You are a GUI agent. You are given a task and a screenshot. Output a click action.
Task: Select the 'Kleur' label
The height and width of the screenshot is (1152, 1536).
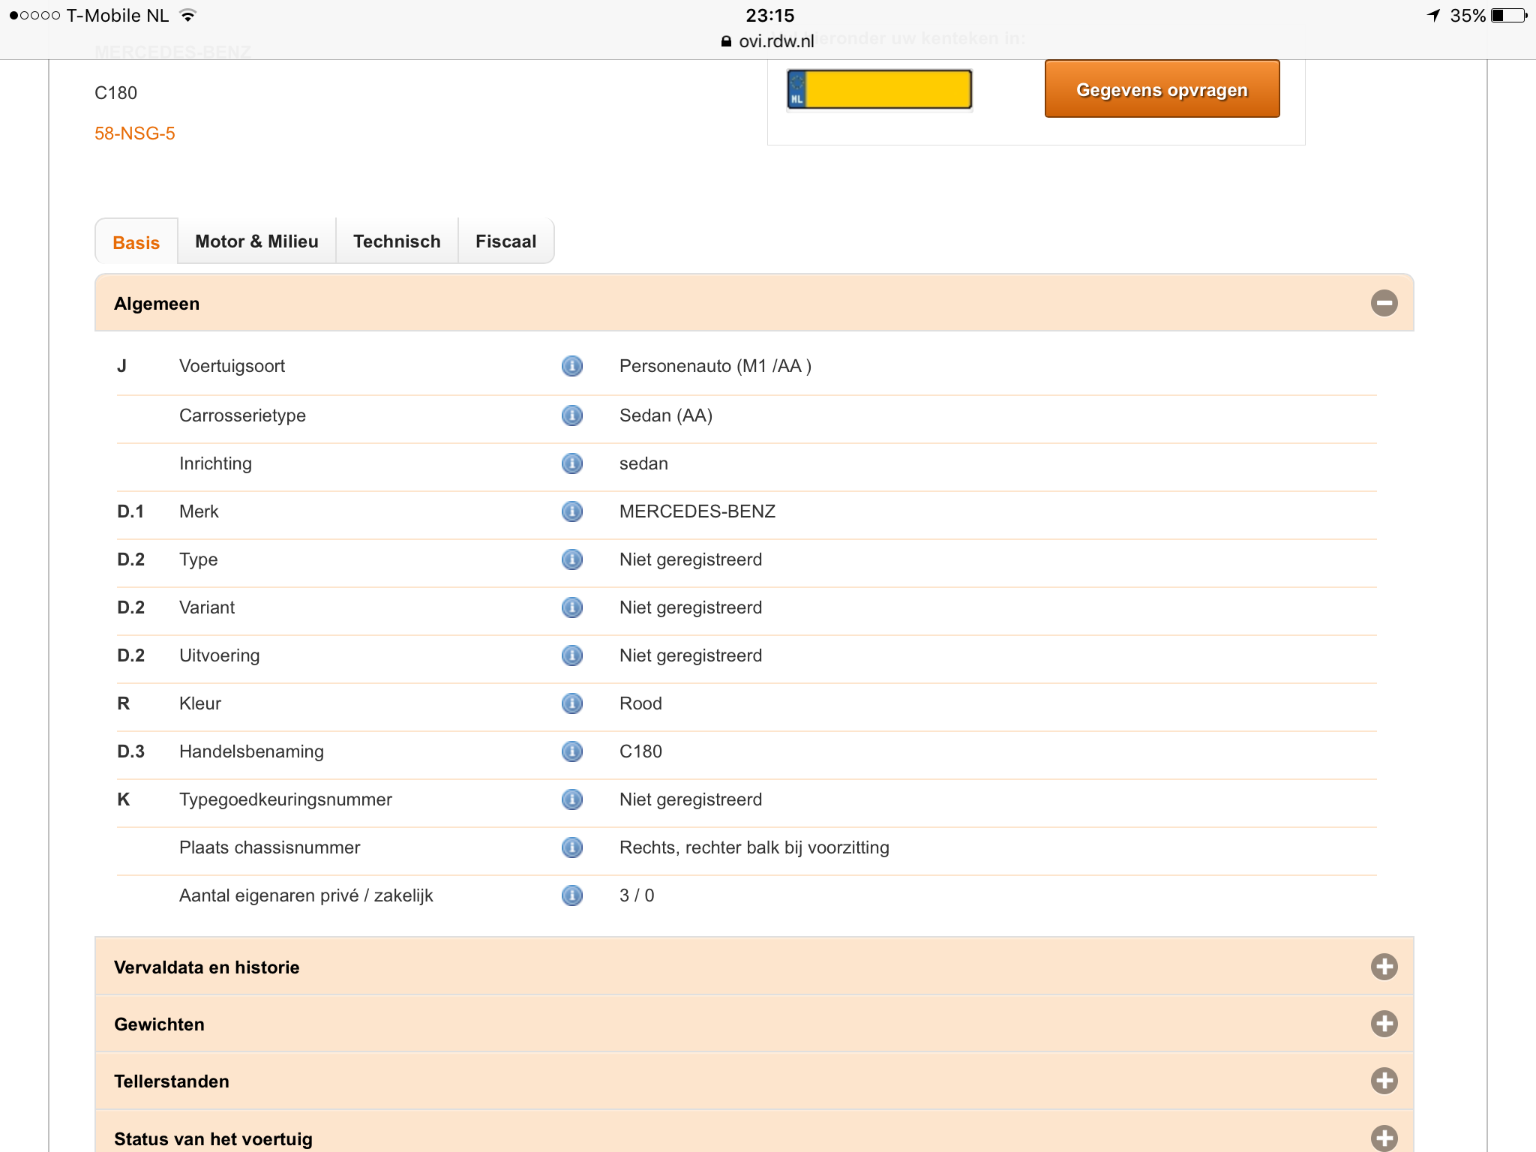[200, 703]
